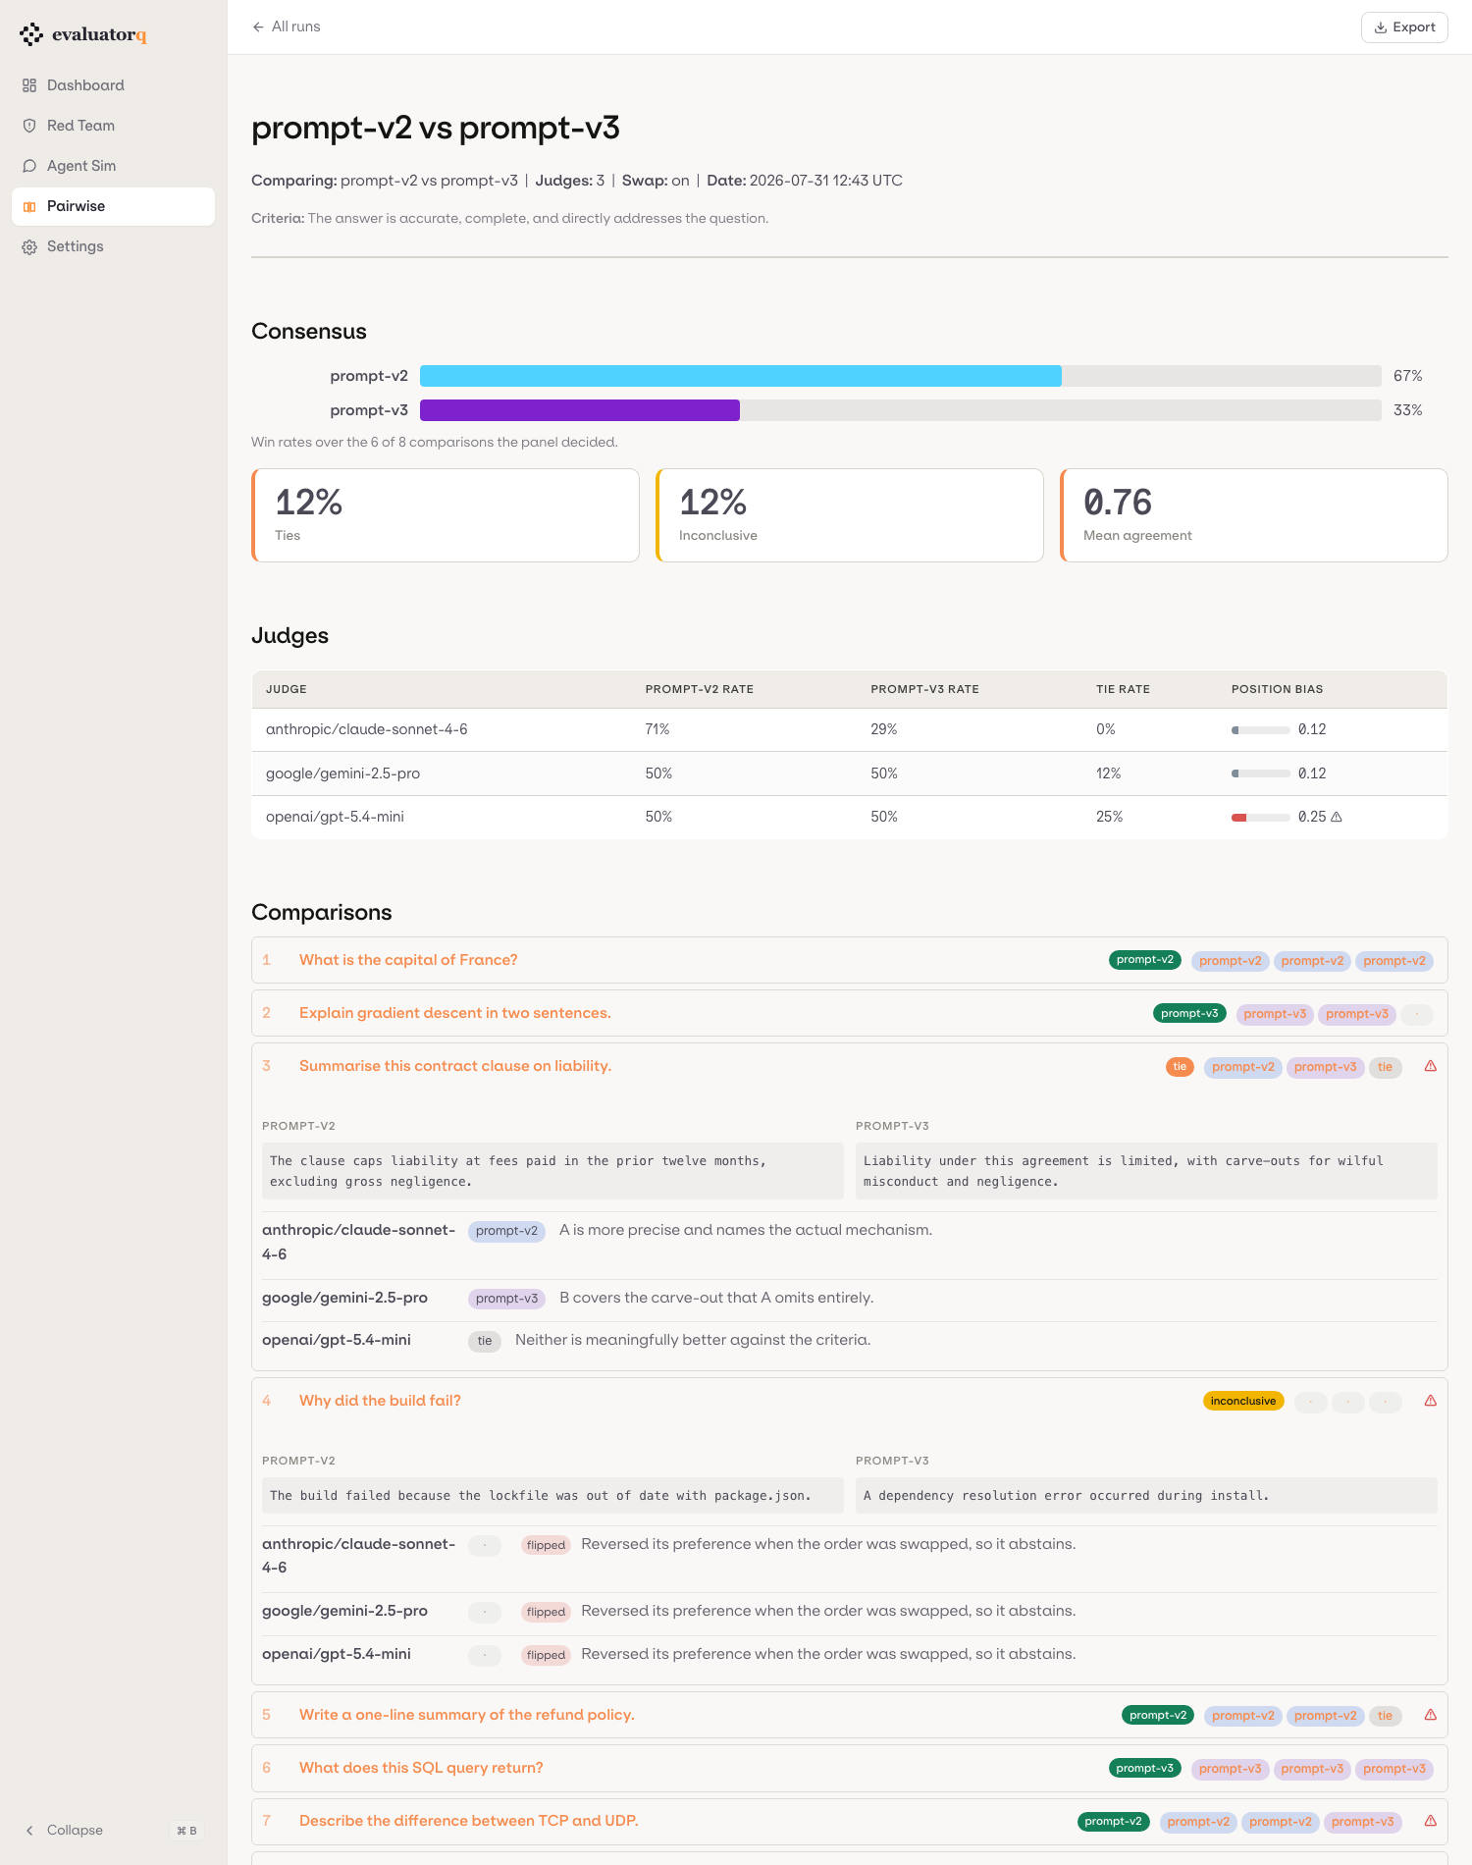Expand the 'What does this SQL query return?' comparison

850,1768
